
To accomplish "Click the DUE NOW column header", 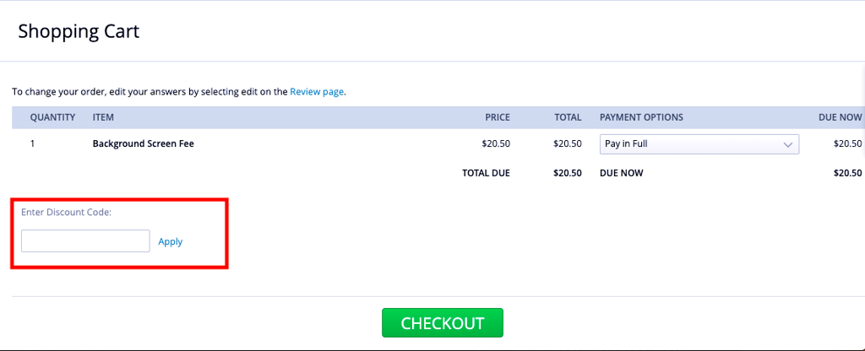I will 840,117.
